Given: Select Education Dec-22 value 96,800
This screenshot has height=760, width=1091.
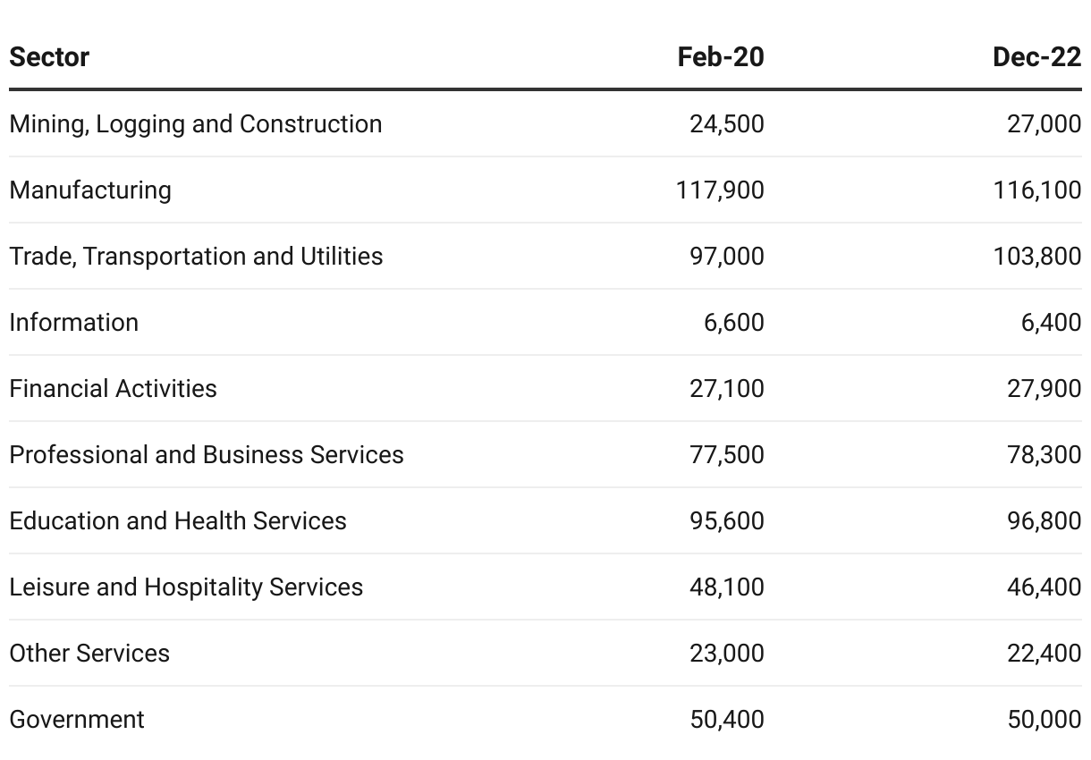Looking at the screenshot, I should [x=1044, y=520].
